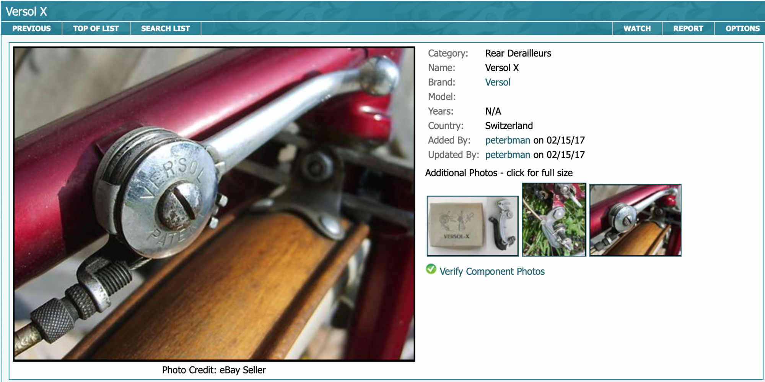This screenshot has height=382, width=765.
Task: Open the Verify Component Photos link
Action: pos(492,272)
